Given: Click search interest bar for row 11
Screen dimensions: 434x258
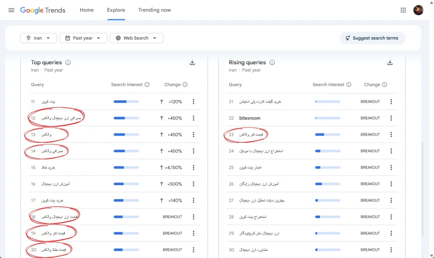Looking at the screenshot, I should tap(126, 102).
